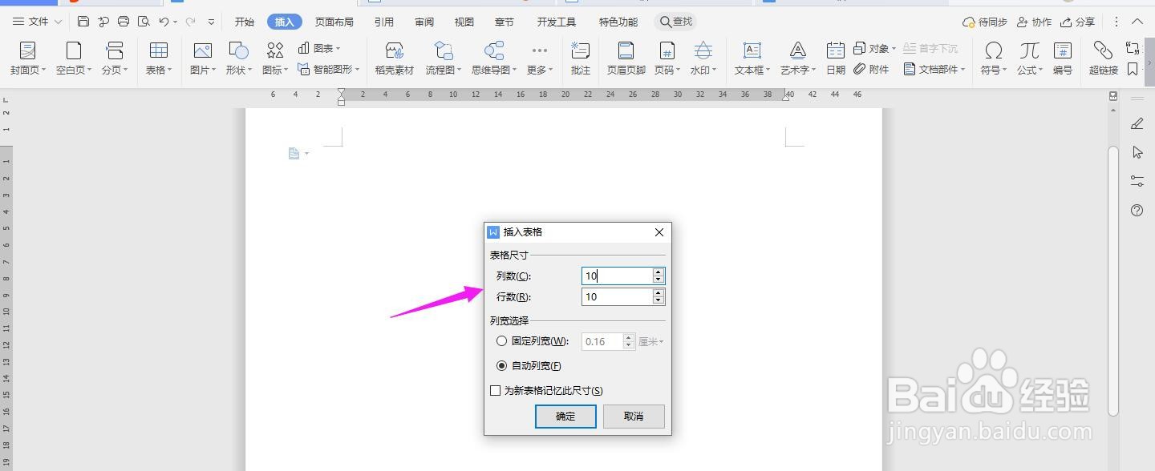This screenshot has height=471, width=1155.
Task: Click the Print icon in quick access toolbar
Action: [x=124, y=22]
